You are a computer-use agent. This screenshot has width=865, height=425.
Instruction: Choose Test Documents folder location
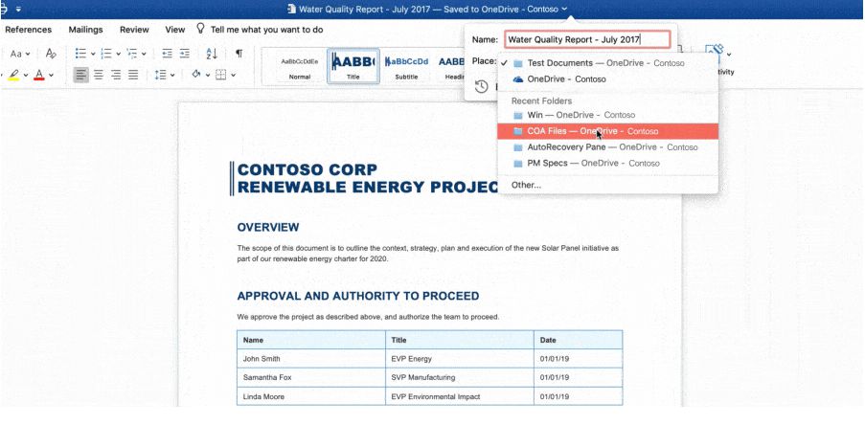pyautogui.click(x=608, y=63)
